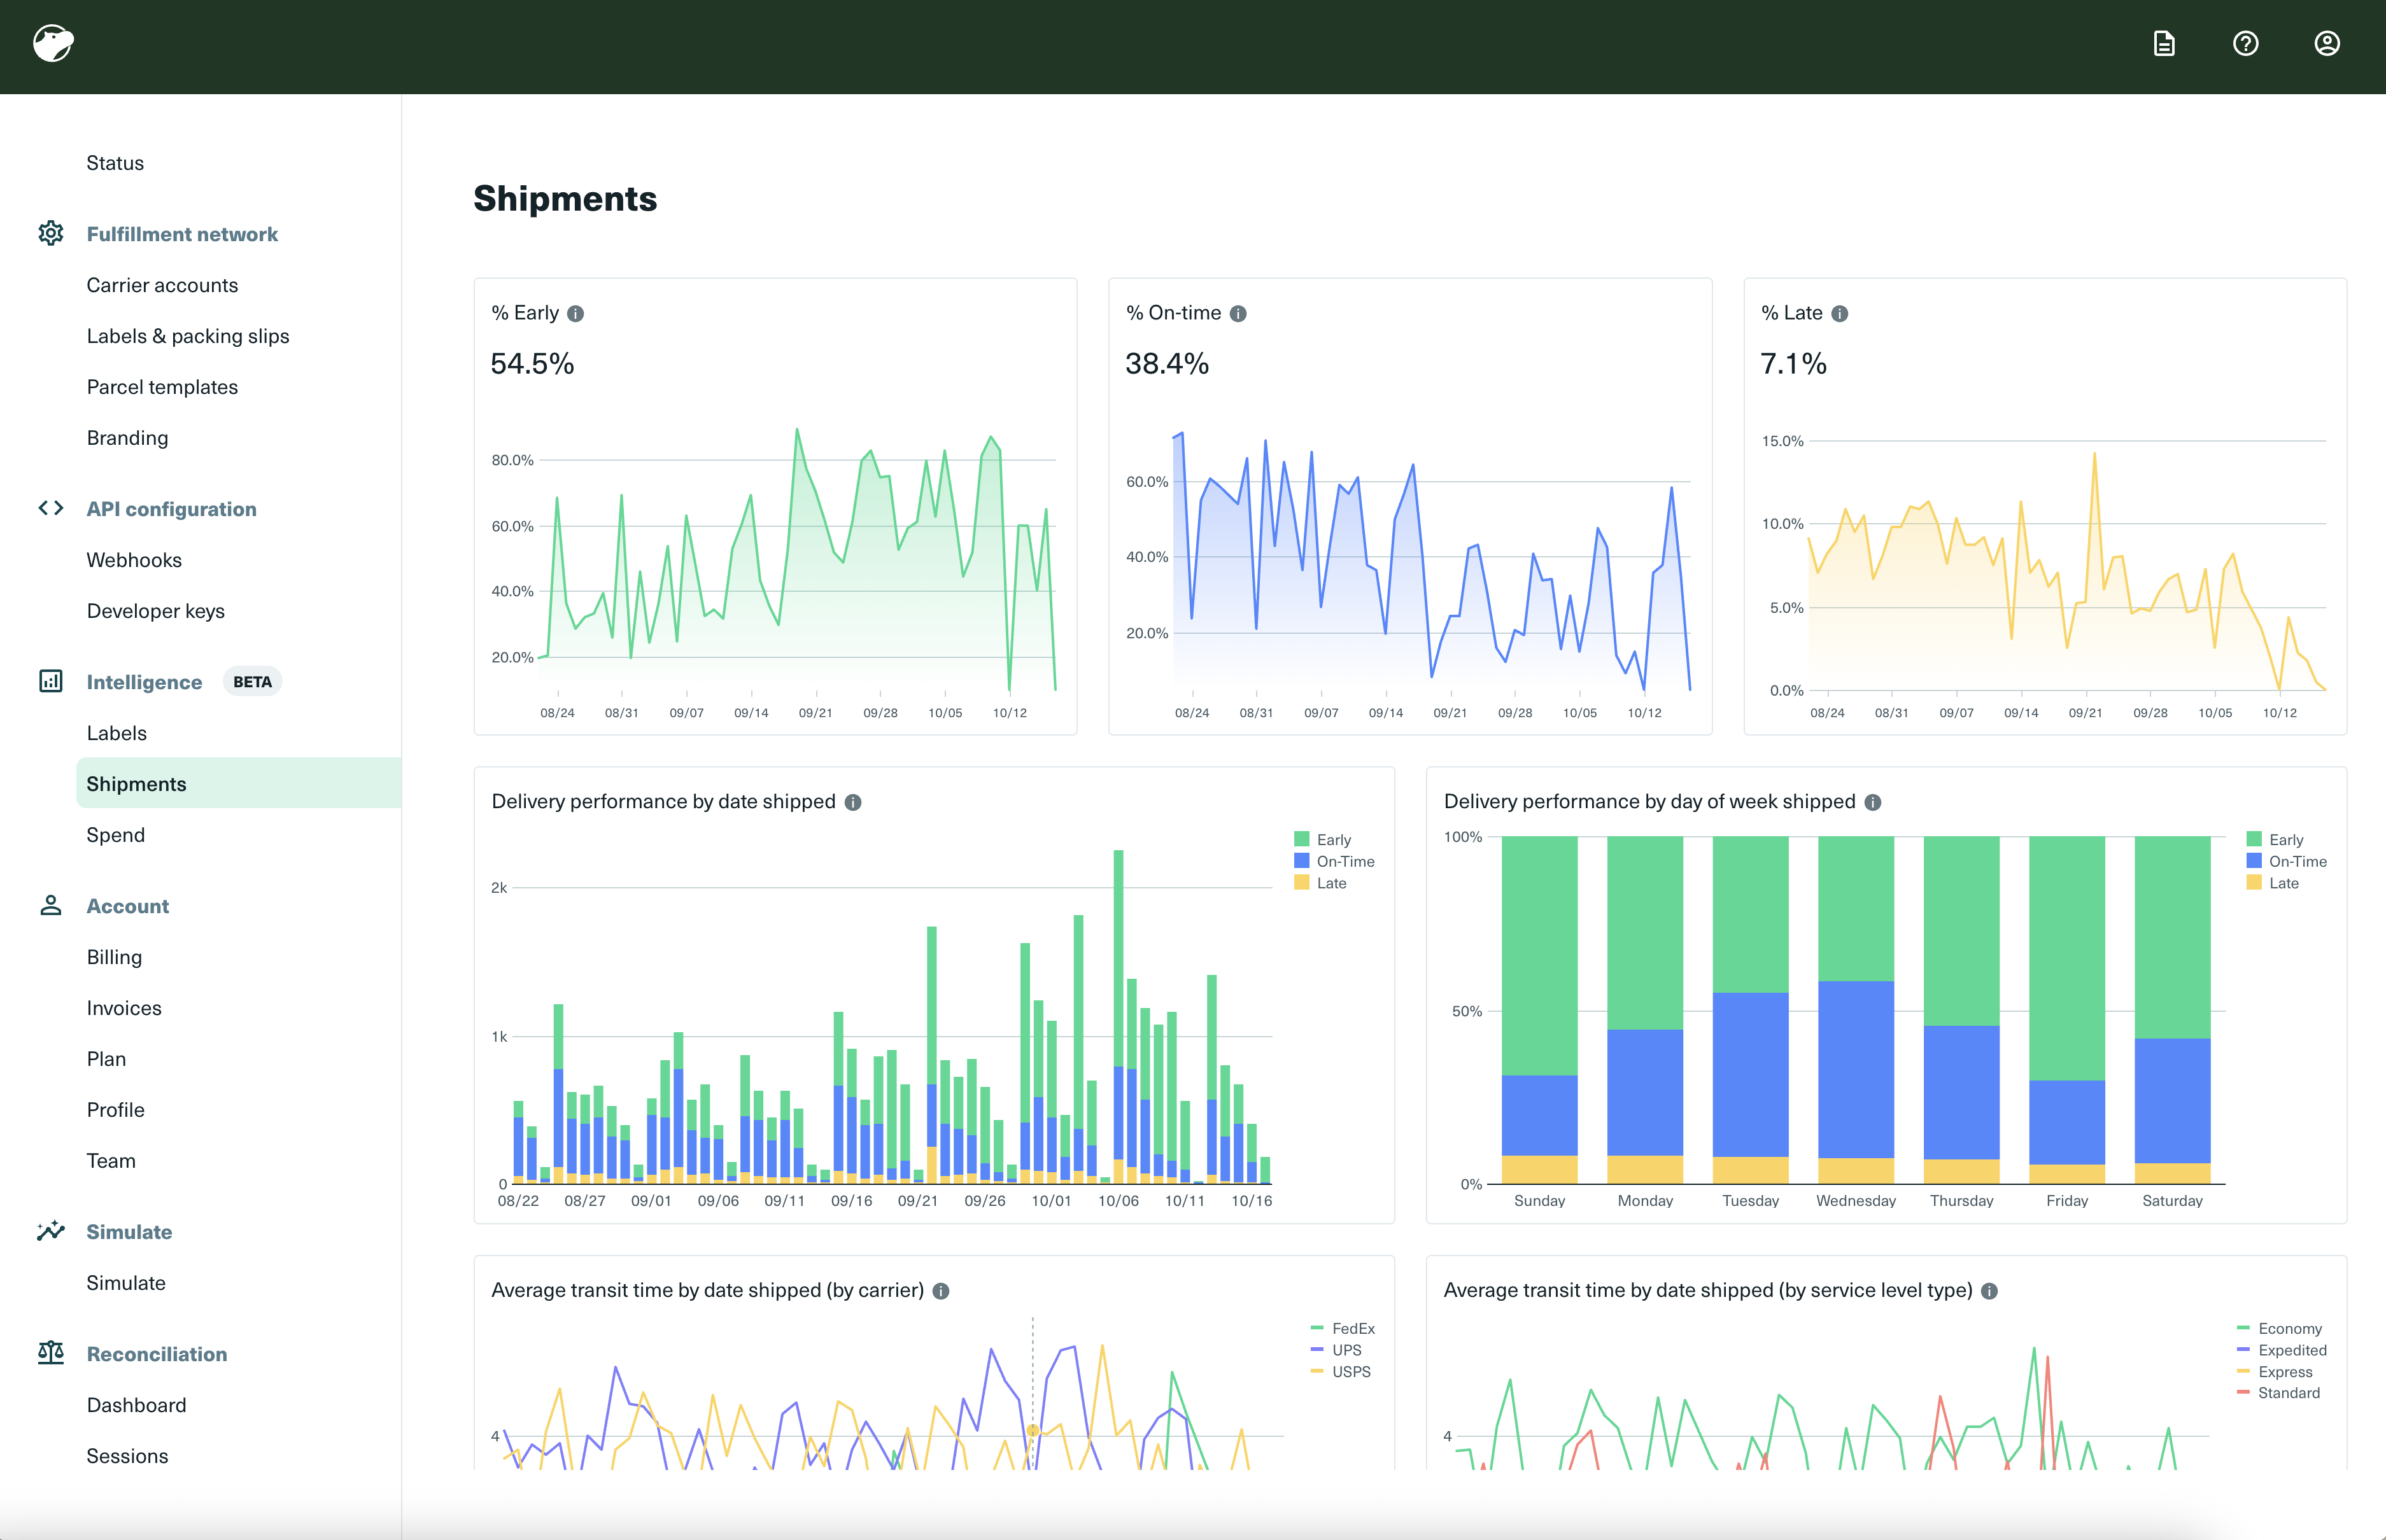
Task: Click info icon beside day-of-week chart title
Action: pos(1873,802)
